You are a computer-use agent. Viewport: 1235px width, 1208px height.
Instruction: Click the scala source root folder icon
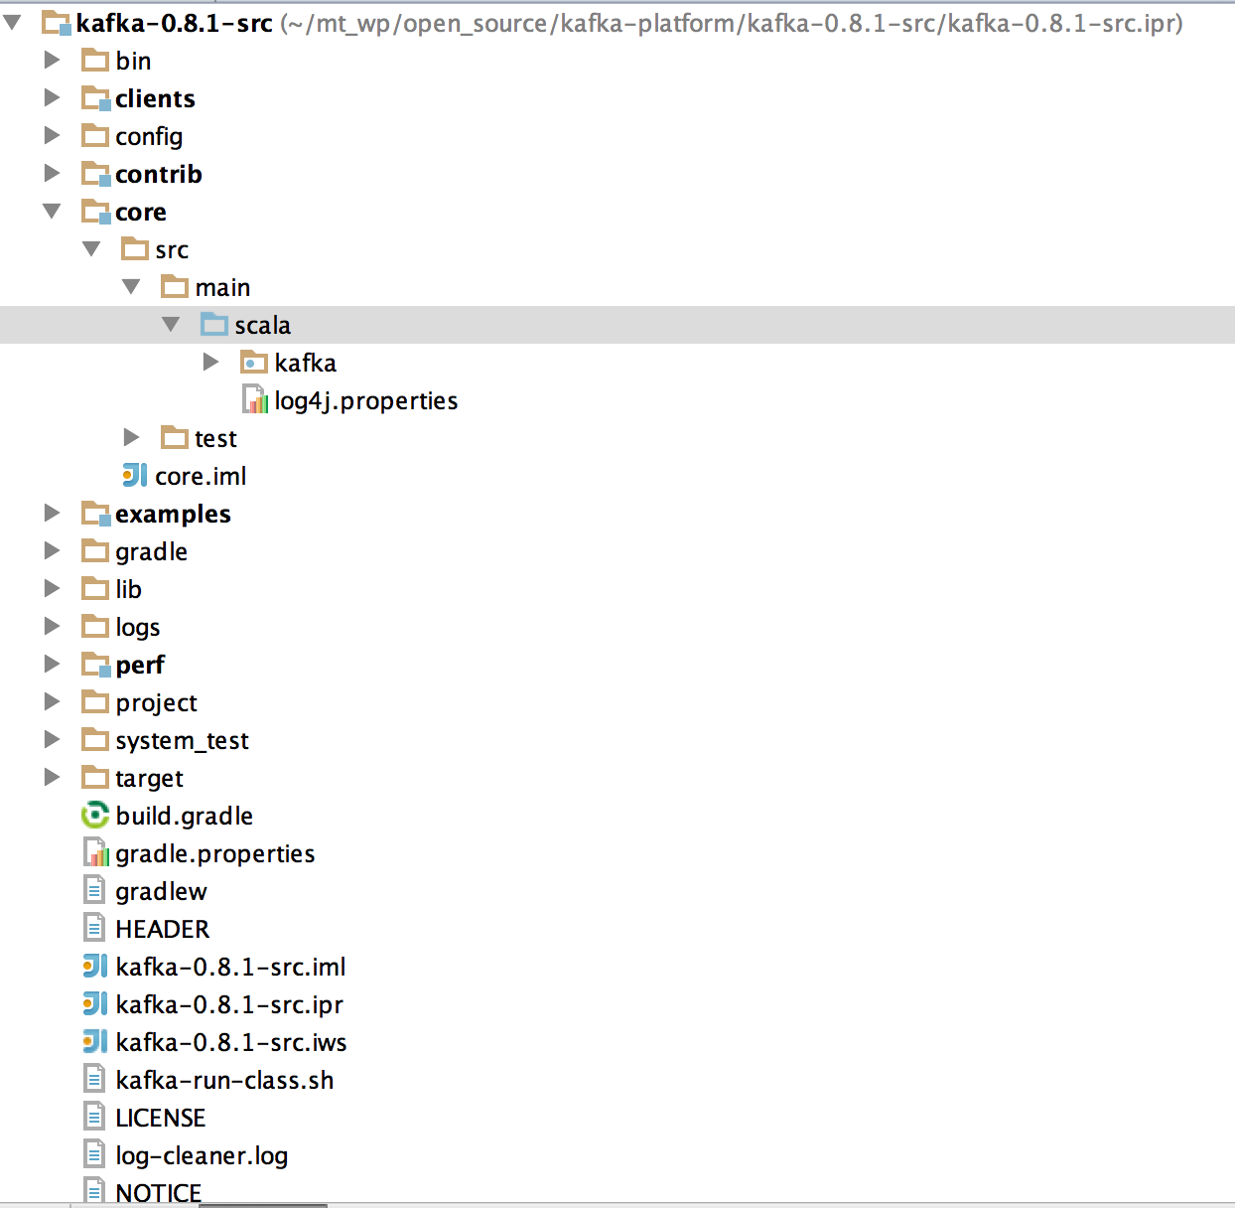coord(214,325)
